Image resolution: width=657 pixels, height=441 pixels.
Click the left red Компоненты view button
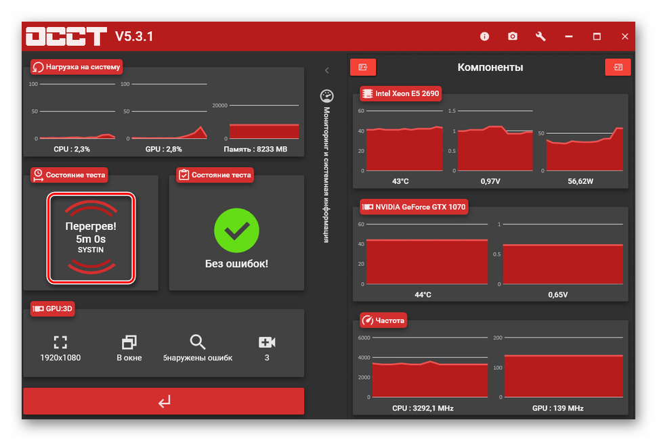[x=363, y=67]
